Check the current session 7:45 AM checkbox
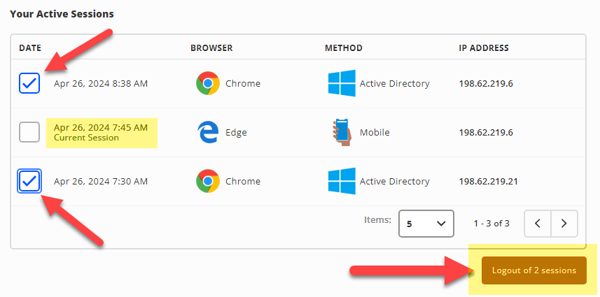Screen dimensions: 600x297 29,132
